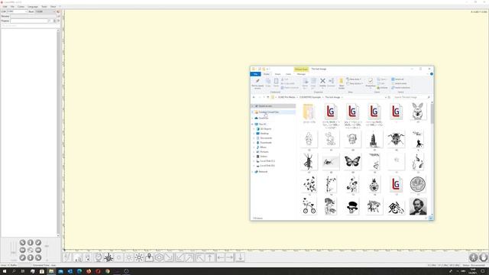Click the map pin location icon
The height and width of the screenshot is (275, 489).
(x=149, y=257)
